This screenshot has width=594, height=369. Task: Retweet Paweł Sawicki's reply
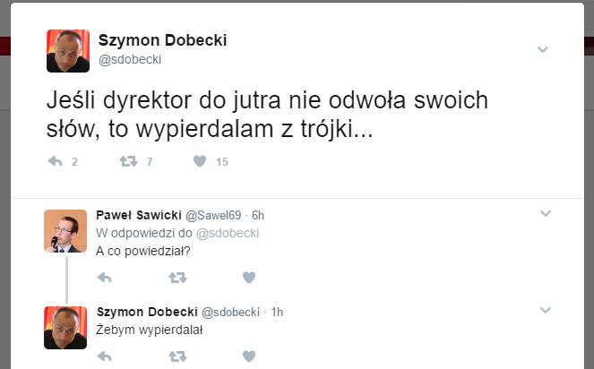(x=177, y=278)
